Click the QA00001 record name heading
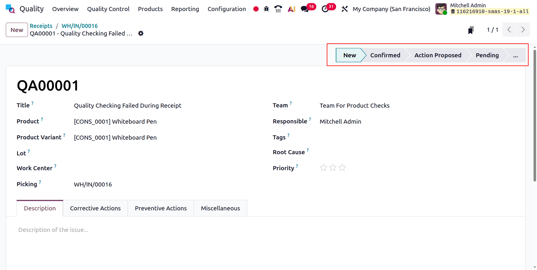537x270 pixels. [48, 86]
